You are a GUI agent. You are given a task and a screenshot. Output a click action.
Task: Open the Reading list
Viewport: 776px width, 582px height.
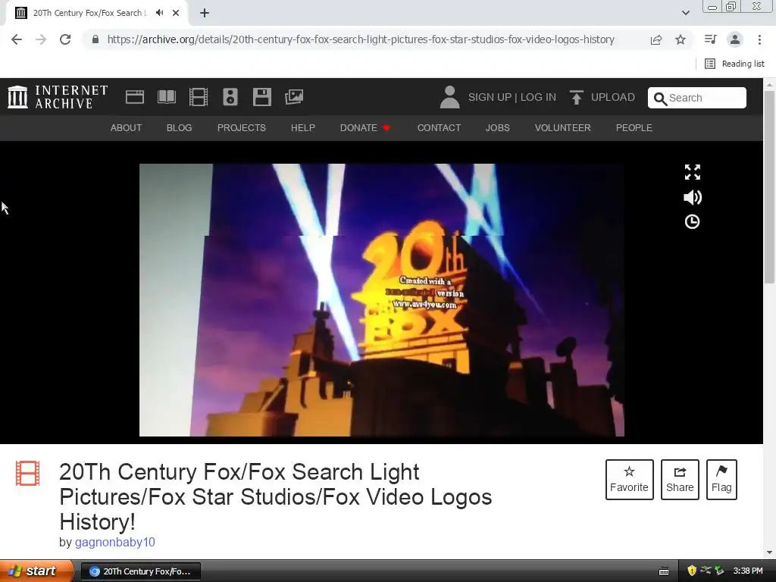734,64
